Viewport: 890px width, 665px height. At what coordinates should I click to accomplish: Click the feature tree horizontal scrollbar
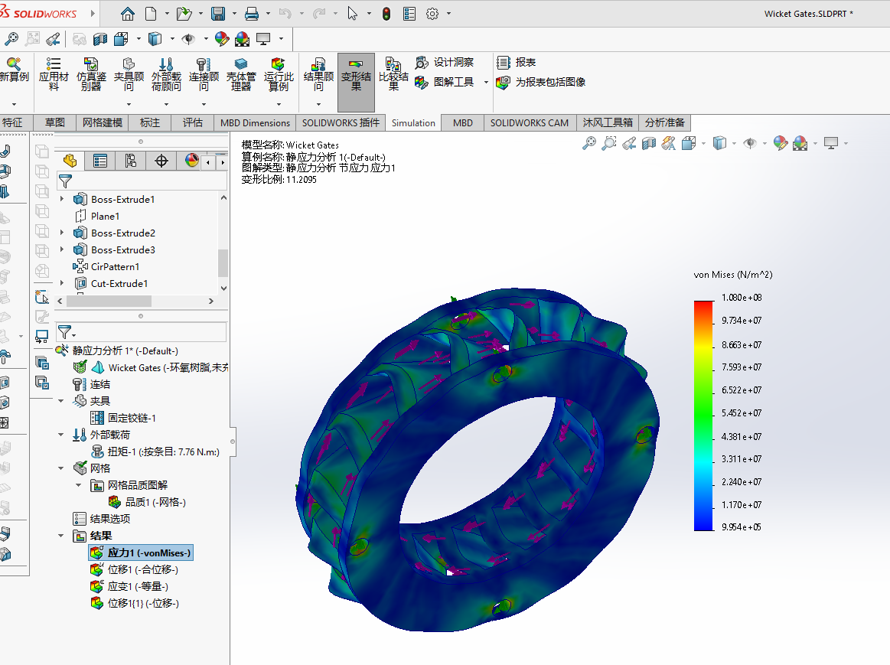tap(109, 302)
